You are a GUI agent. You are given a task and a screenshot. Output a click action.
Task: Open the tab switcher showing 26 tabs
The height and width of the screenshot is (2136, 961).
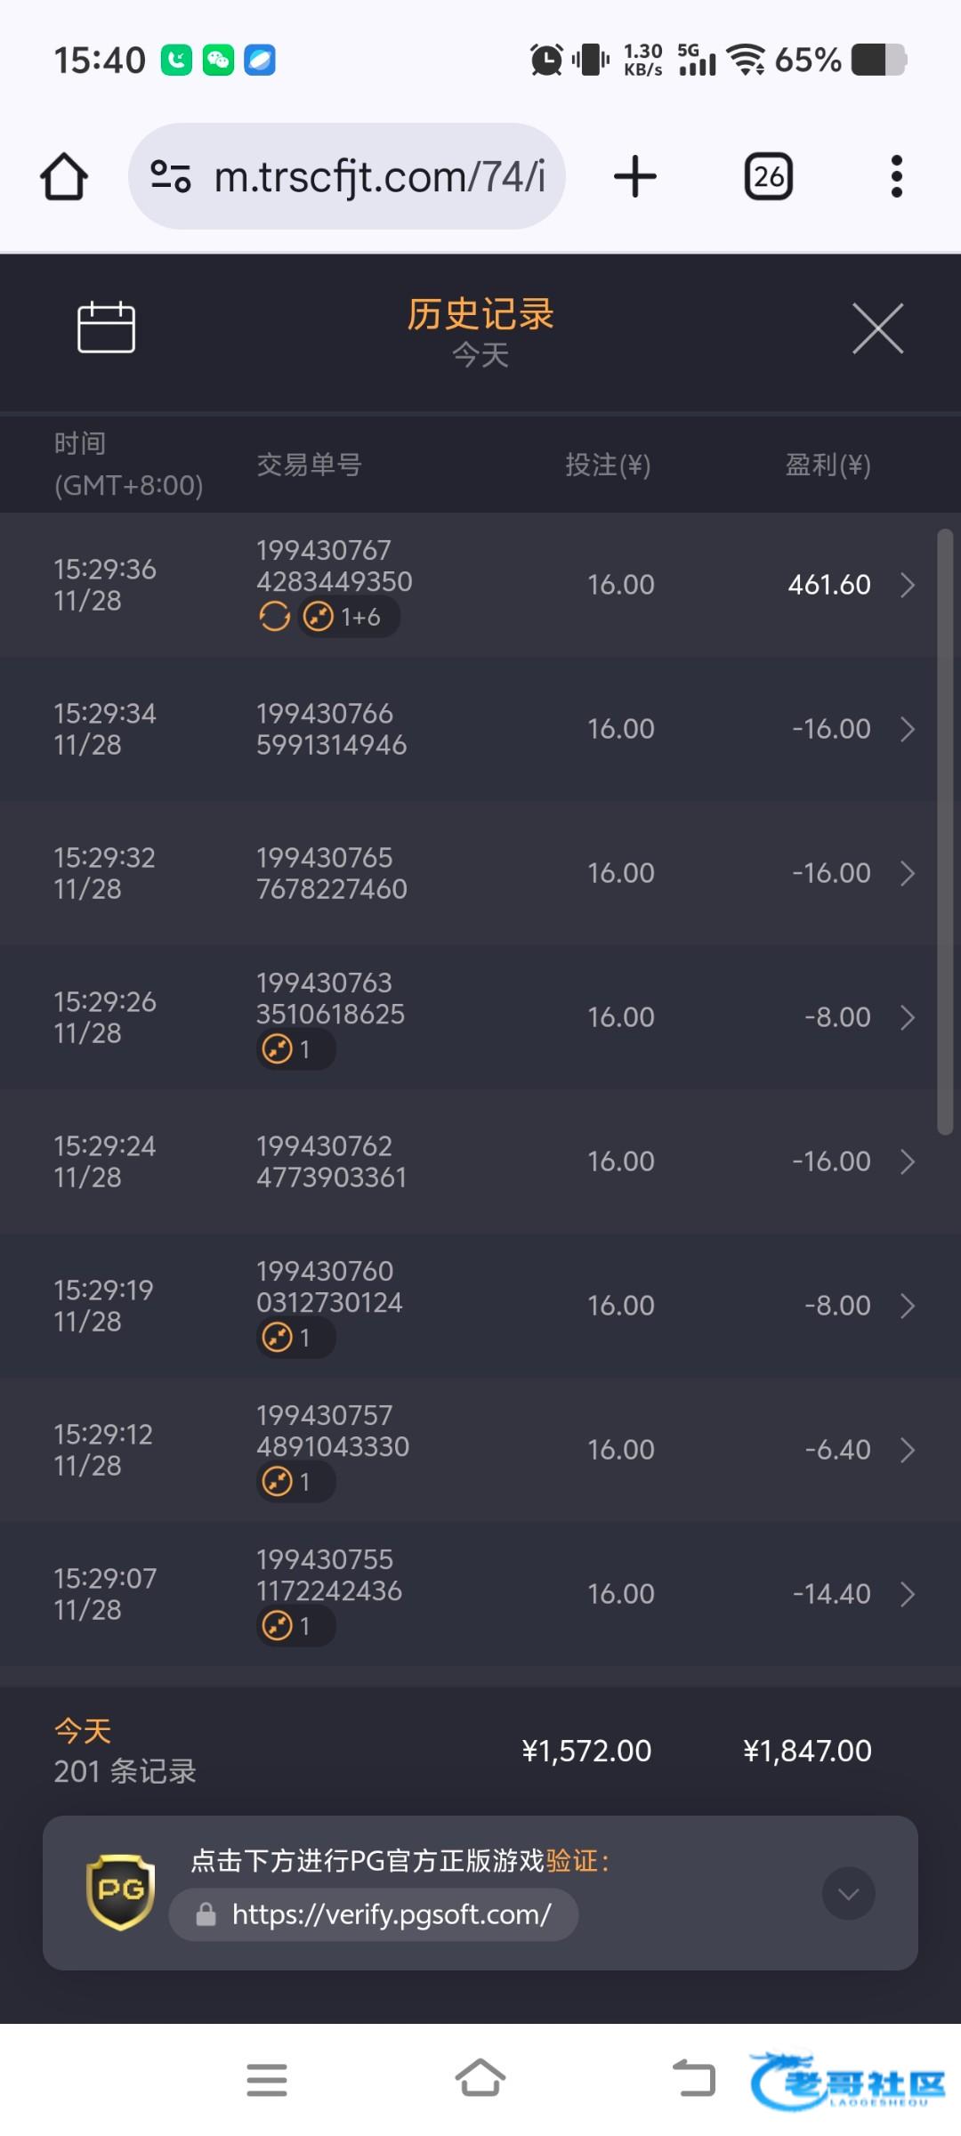tap(768, 176)
